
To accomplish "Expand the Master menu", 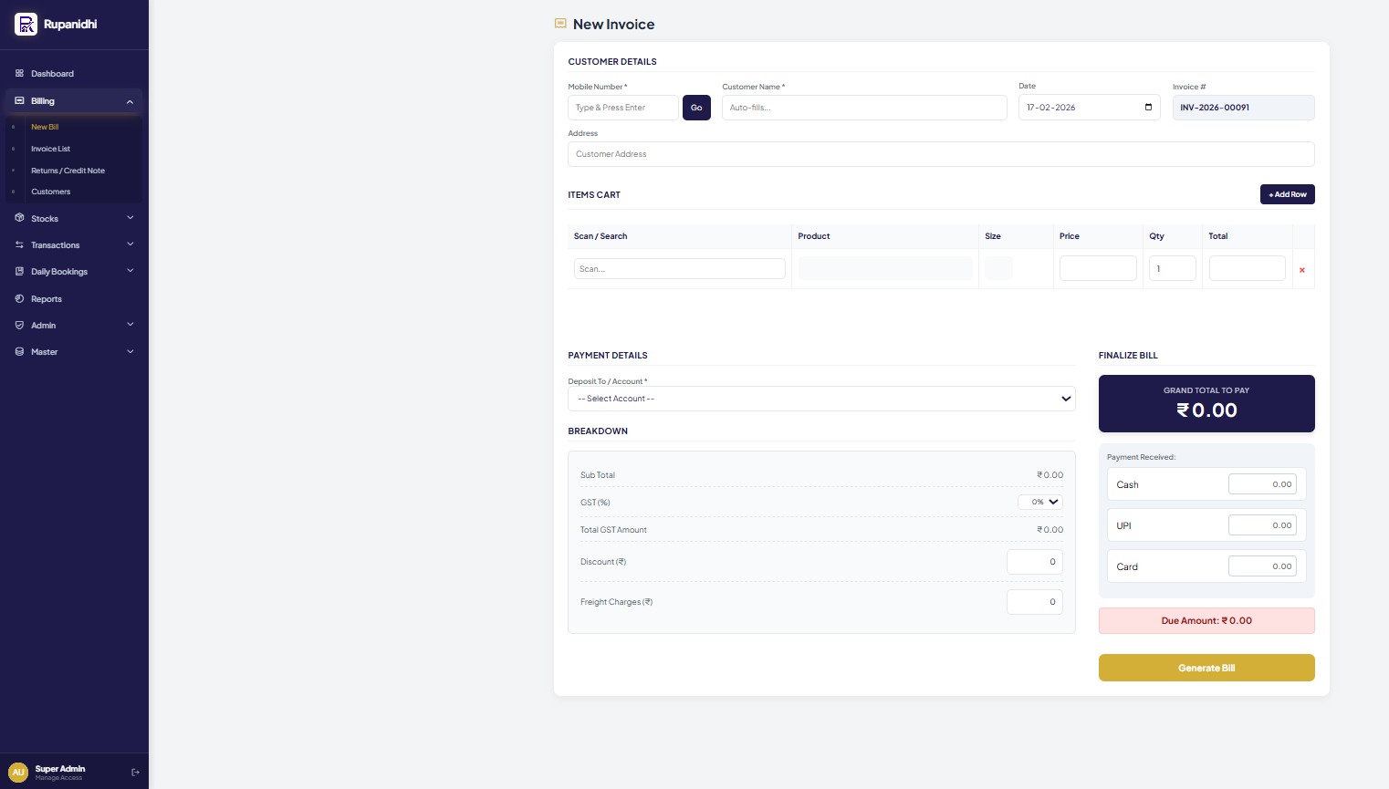I will [x=130, y=352].
